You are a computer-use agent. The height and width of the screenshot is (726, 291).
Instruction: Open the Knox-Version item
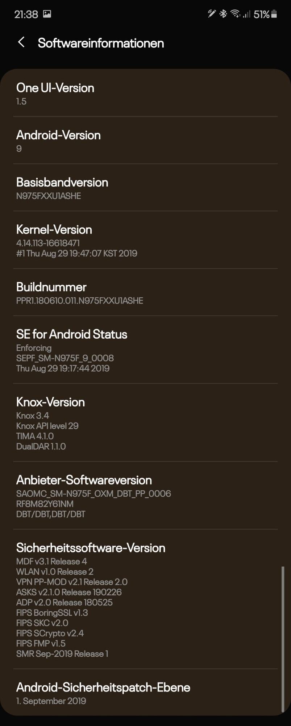(145, 423)
